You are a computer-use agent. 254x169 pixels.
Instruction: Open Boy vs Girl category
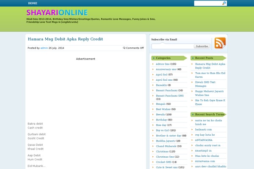point(162,131)
